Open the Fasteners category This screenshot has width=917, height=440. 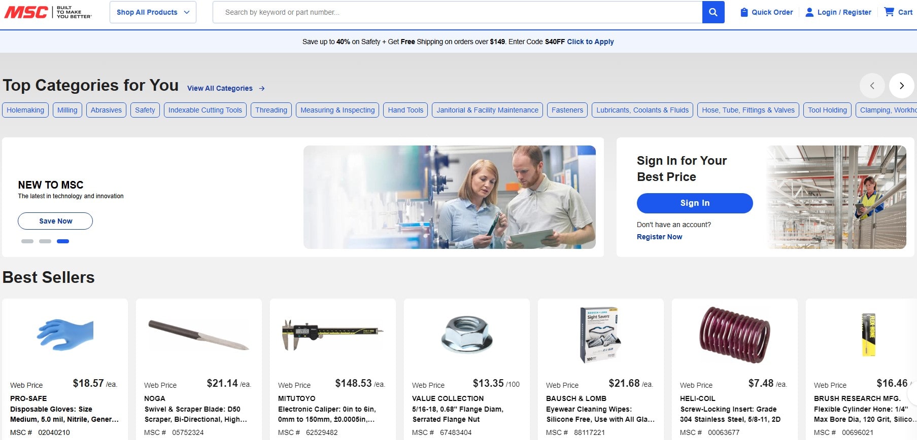[567, 110]
